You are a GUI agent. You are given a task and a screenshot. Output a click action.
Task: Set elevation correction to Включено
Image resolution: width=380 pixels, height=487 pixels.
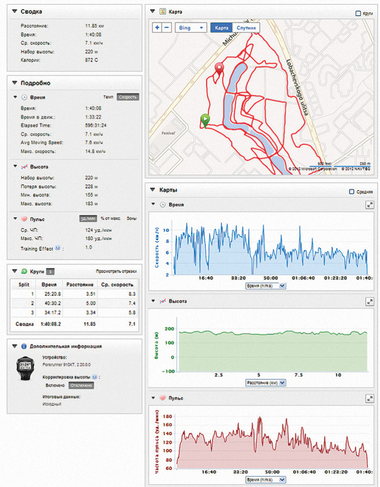point(55,385)
